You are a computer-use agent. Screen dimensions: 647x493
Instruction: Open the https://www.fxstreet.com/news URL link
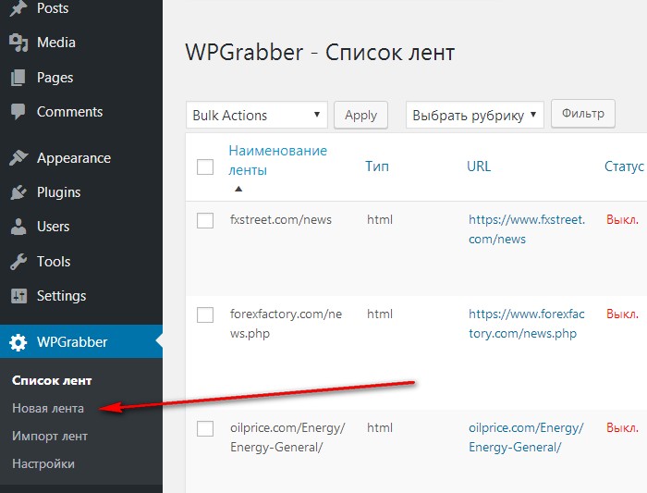pos(527,229)
